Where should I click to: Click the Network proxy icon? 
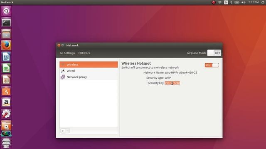[63, 77]
